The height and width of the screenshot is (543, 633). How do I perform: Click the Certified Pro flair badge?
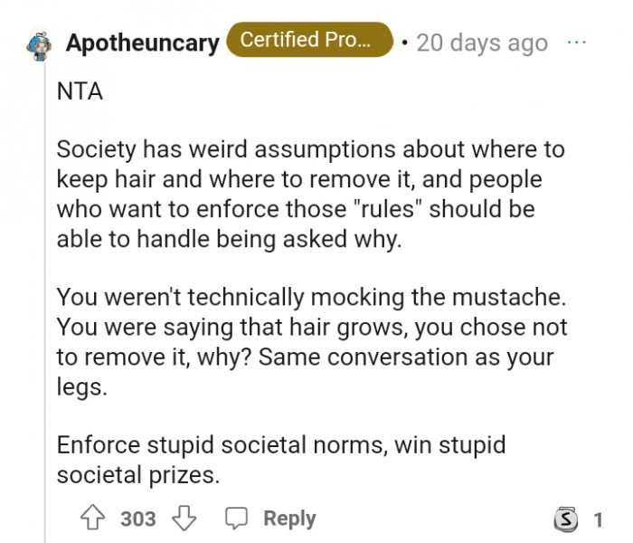pos(309,41)
